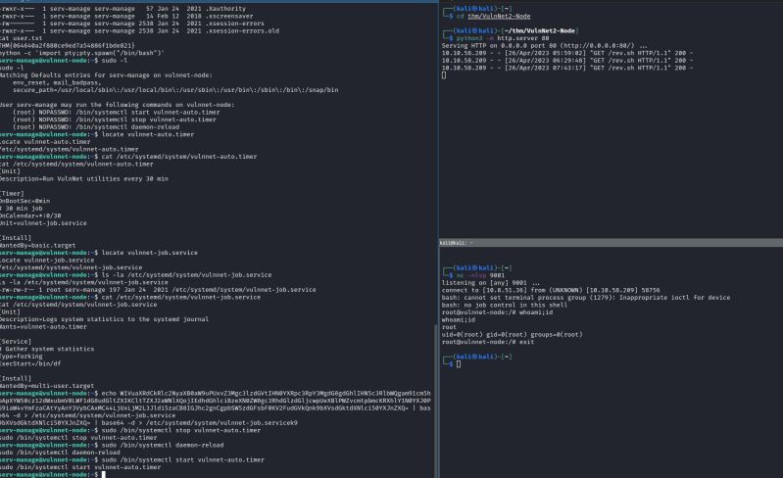This screenshot has height=478, width=783.
Task: Click the 'env_reset, mail_badpass,' line
Action: pyautogui.click(x=57, y=82)
